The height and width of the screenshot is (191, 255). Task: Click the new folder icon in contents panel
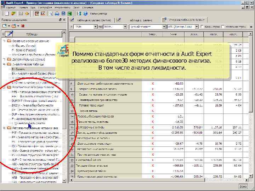click(14, 26)
